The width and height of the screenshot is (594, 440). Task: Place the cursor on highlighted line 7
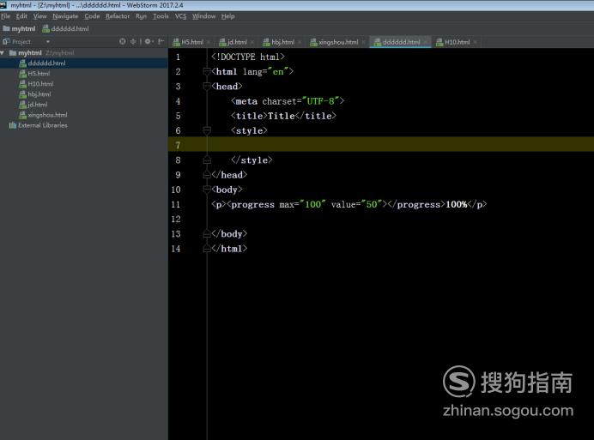click(x=381, y=145)
